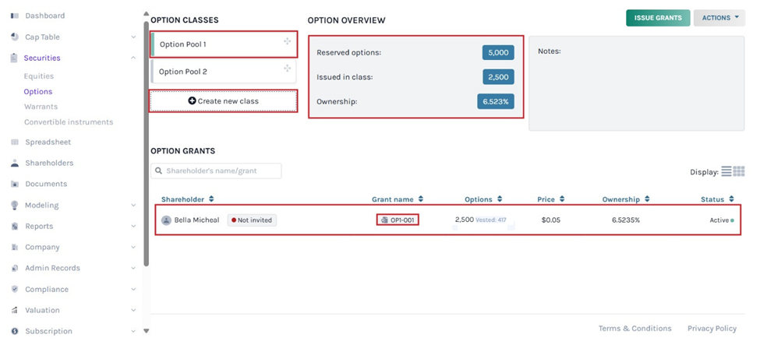Click the search magnifier icon in Option Grants
The image size is (760, 345).
point(158,171)
